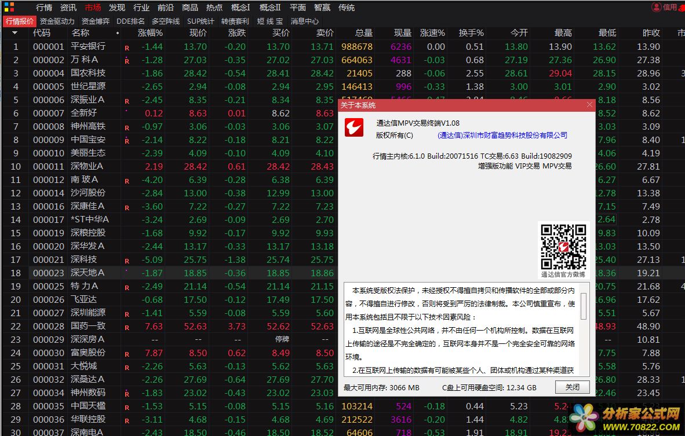Sort by the 涨幅% column header
The height and width of the screenshot is (436, 685).
[150, 33]
